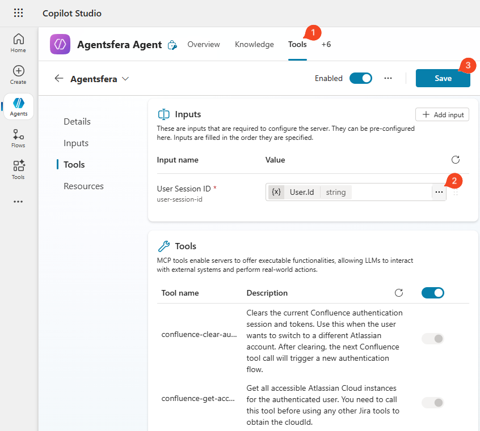480x431 pixels.
Task: Open User Session ID value options menu
Action: click(439, 192)
